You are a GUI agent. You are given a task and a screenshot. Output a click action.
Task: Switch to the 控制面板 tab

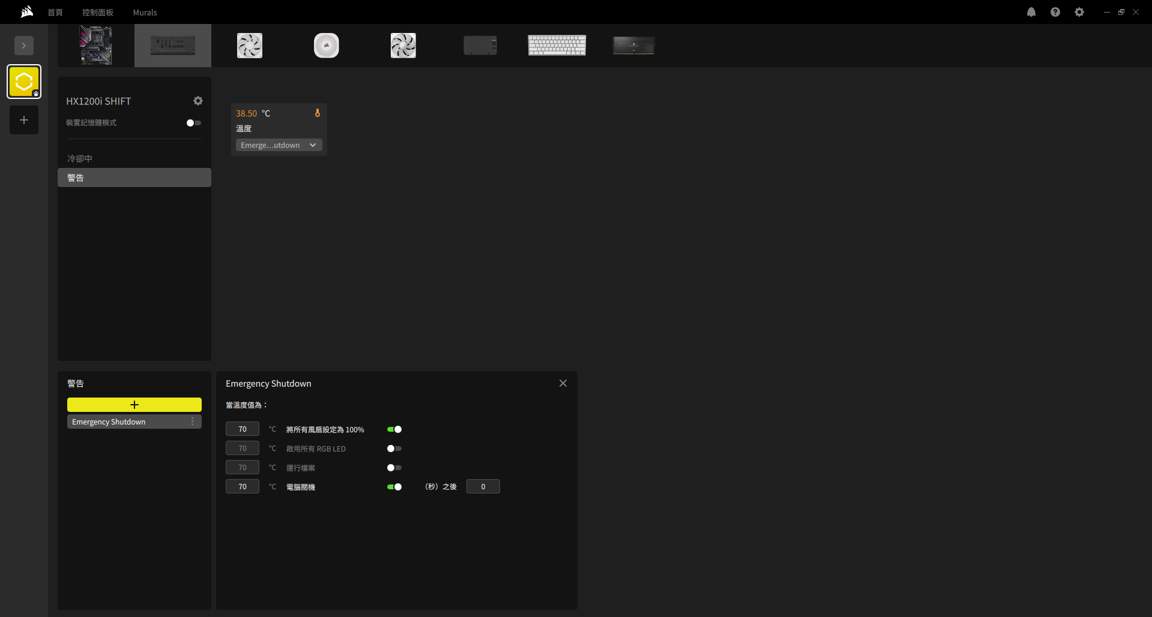[98, 13]
